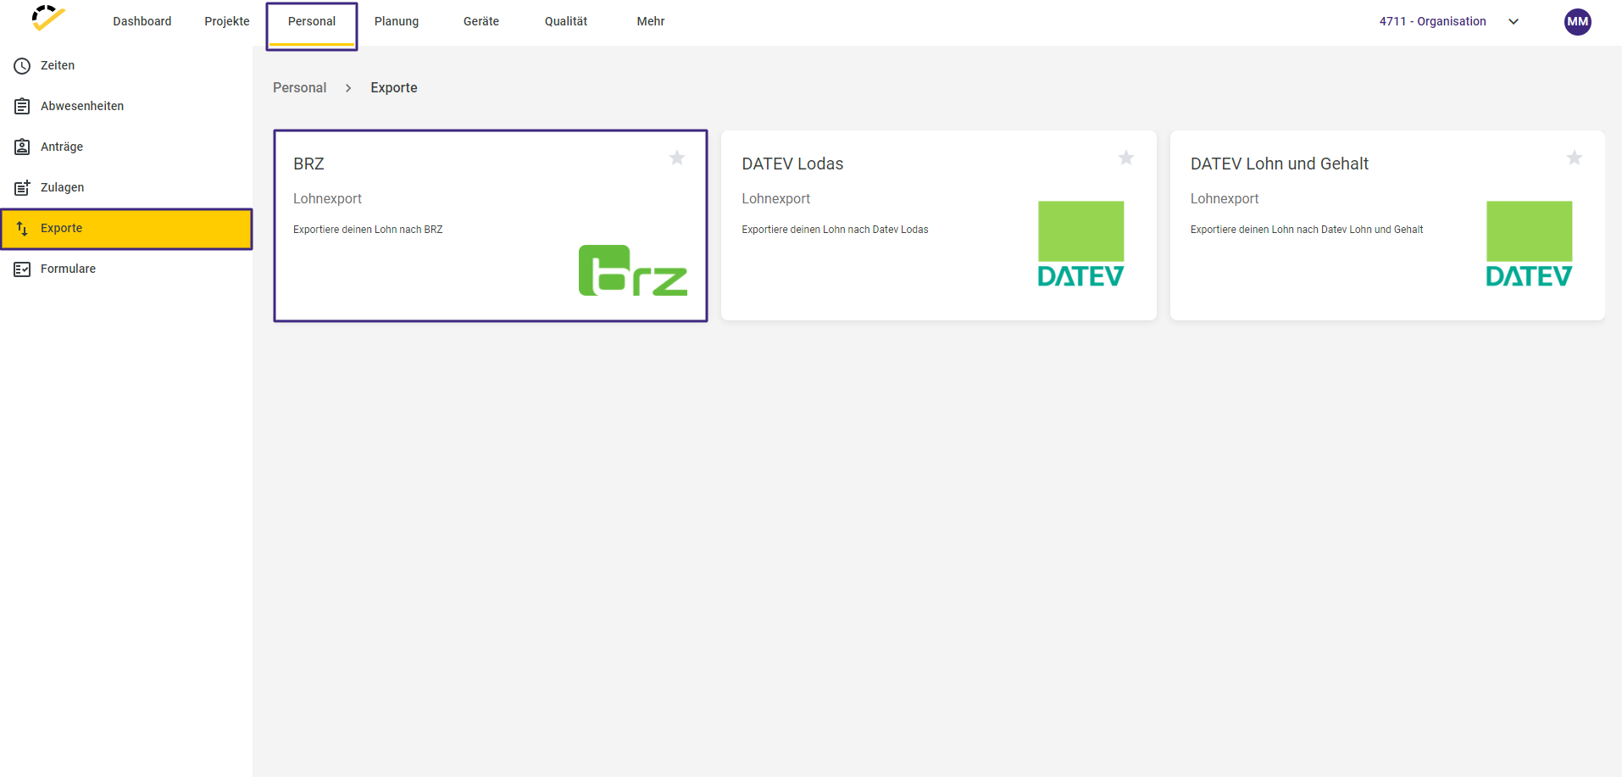Star the DATEV Lohn und Gehalt card
The width and height of the screenshot is (1622, 777).
pyautogui.click(x=1575, y=158)
